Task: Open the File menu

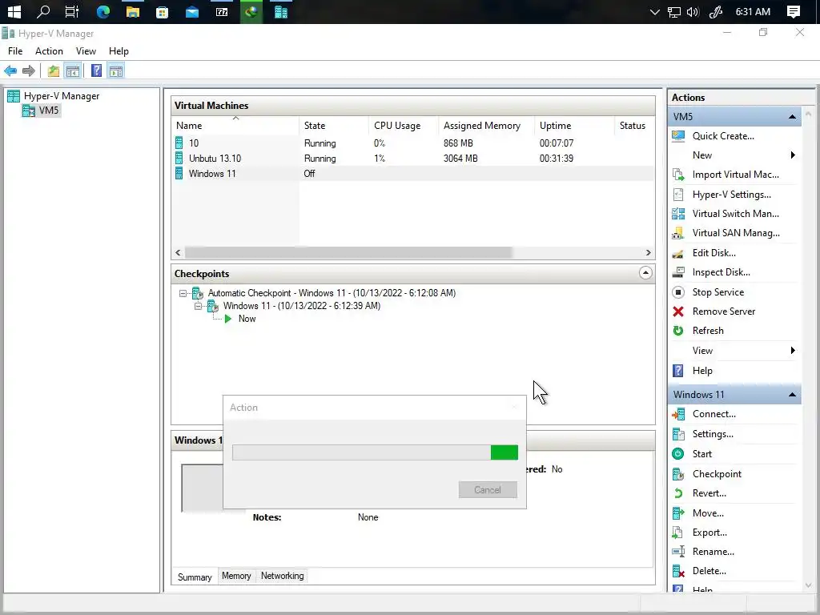Action: tap(15, 50)
